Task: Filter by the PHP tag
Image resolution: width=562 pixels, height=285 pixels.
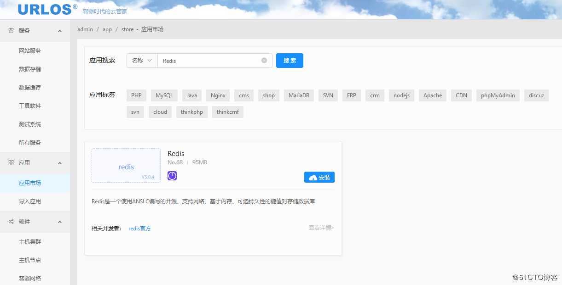Action: 136,95
